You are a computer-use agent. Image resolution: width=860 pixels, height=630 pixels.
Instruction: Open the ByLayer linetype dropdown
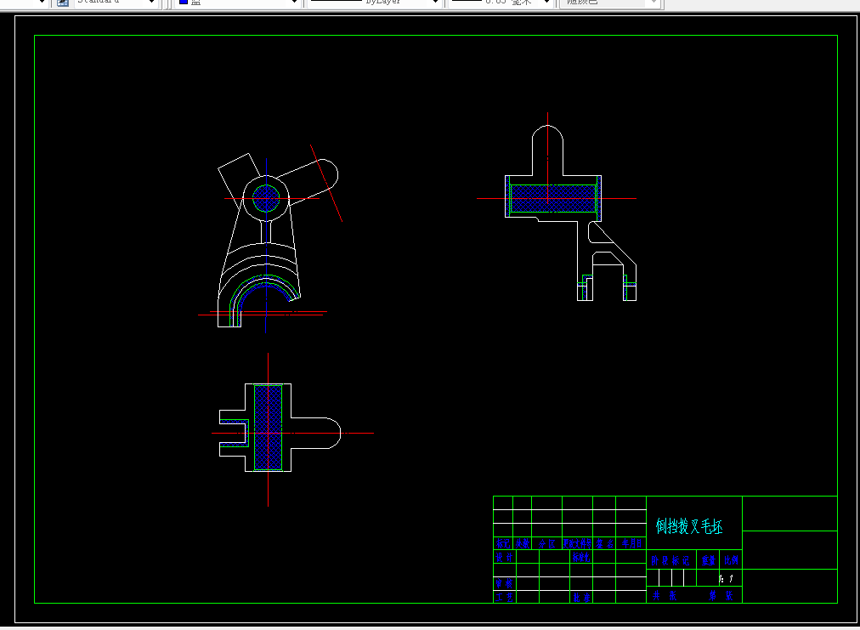435,3
